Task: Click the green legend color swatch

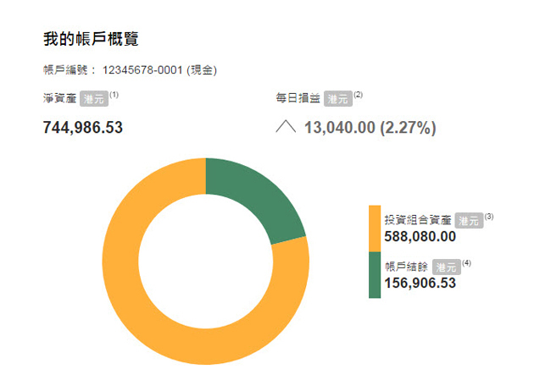Action: tap(374, 275)
